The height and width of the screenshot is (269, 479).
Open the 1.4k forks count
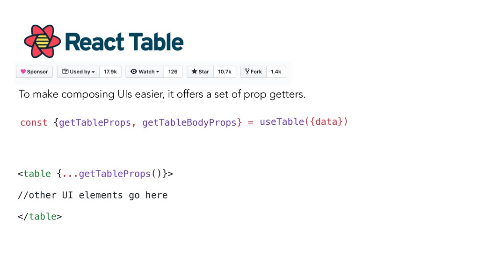tap(276, 71)
